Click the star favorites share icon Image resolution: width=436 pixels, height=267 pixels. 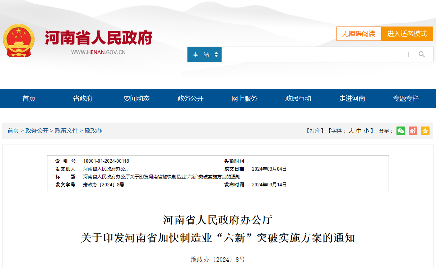(425, 131)
